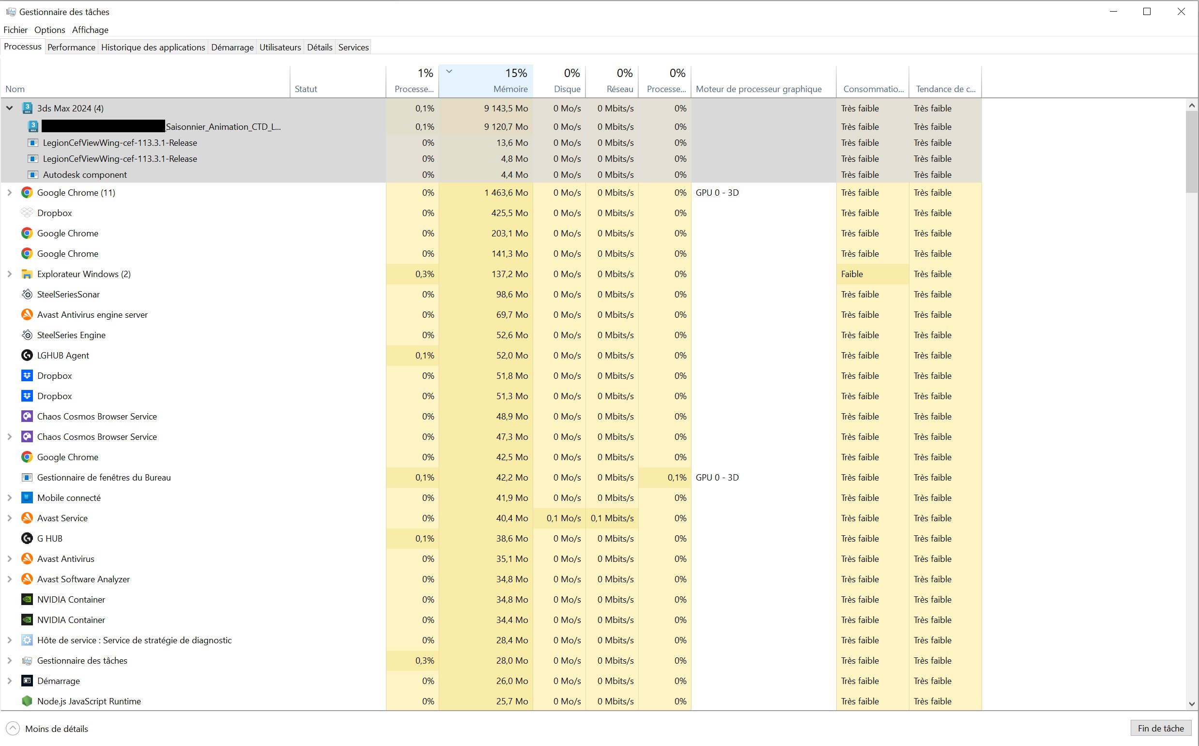1199x746 pixels.
Task: Click the Avast Antivirus process icon
Action: pyautogui.click(x=27, y=559)
